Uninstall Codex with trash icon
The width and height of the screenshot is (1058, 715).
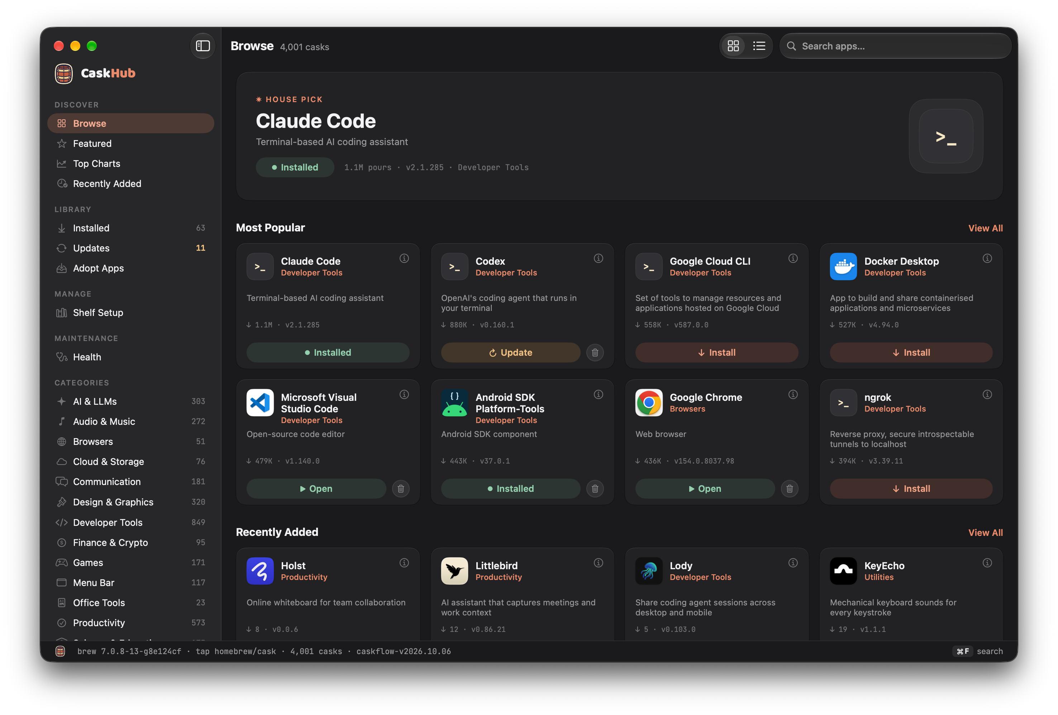(595, 352)
